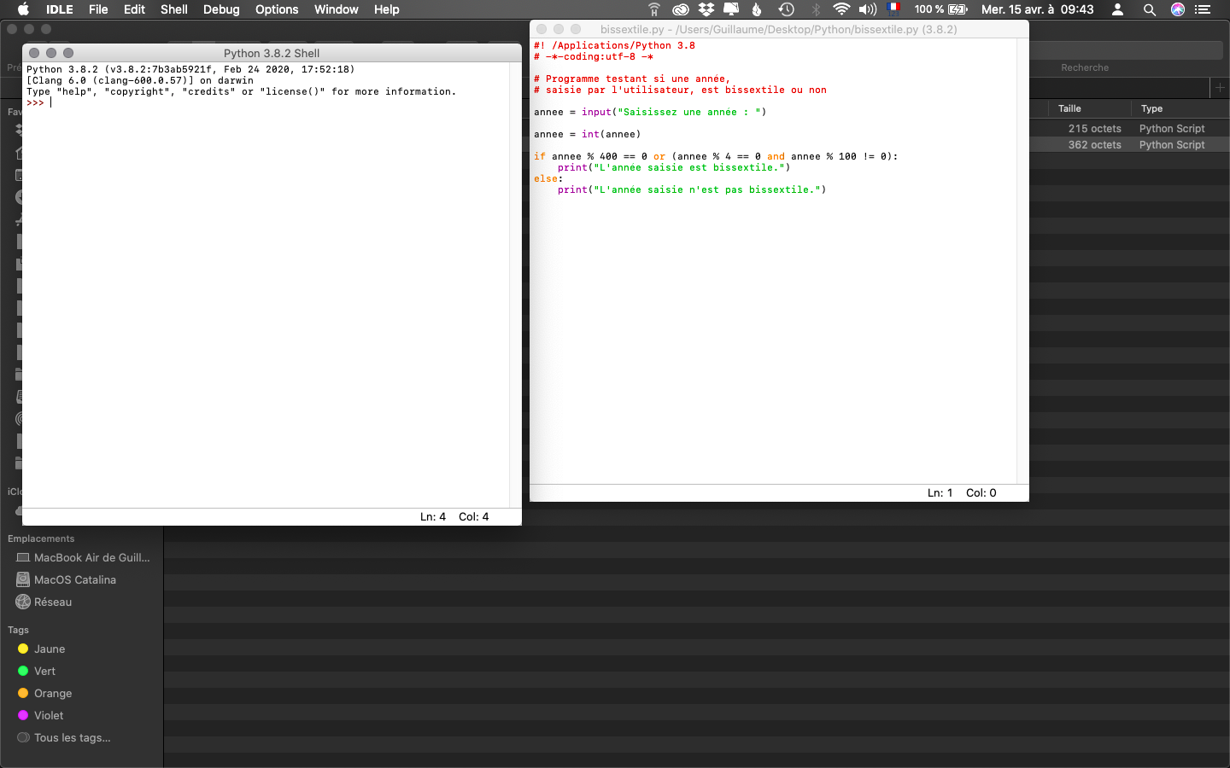
Task: Click Tous les tags… in sidebar
Action: 72,737
